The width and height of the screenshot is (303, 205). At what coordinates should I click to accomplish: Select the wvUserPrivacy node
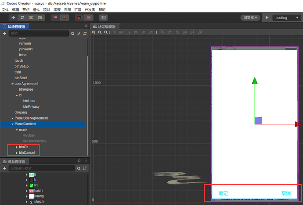coord(35,141)
